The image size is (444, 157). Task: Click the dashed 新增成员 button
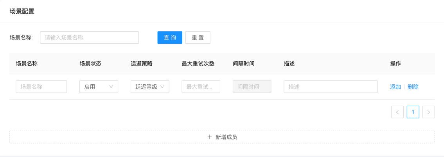[222, 137]
